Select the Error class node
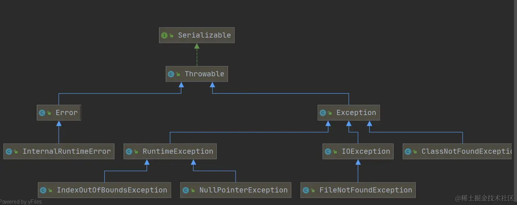Viewport: 517px width, 205px height. (59, 113)
